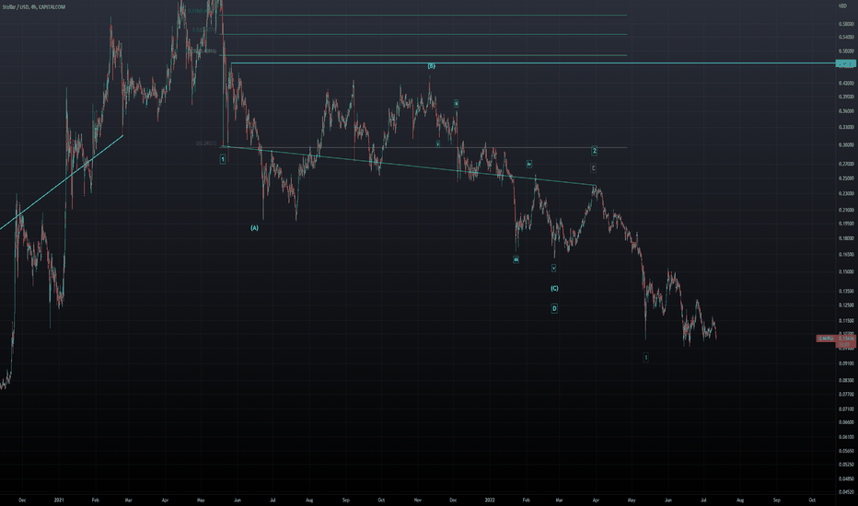Click the 2021 label on time axis
This screenshot has width=858, height=506.
coord(59,500)
